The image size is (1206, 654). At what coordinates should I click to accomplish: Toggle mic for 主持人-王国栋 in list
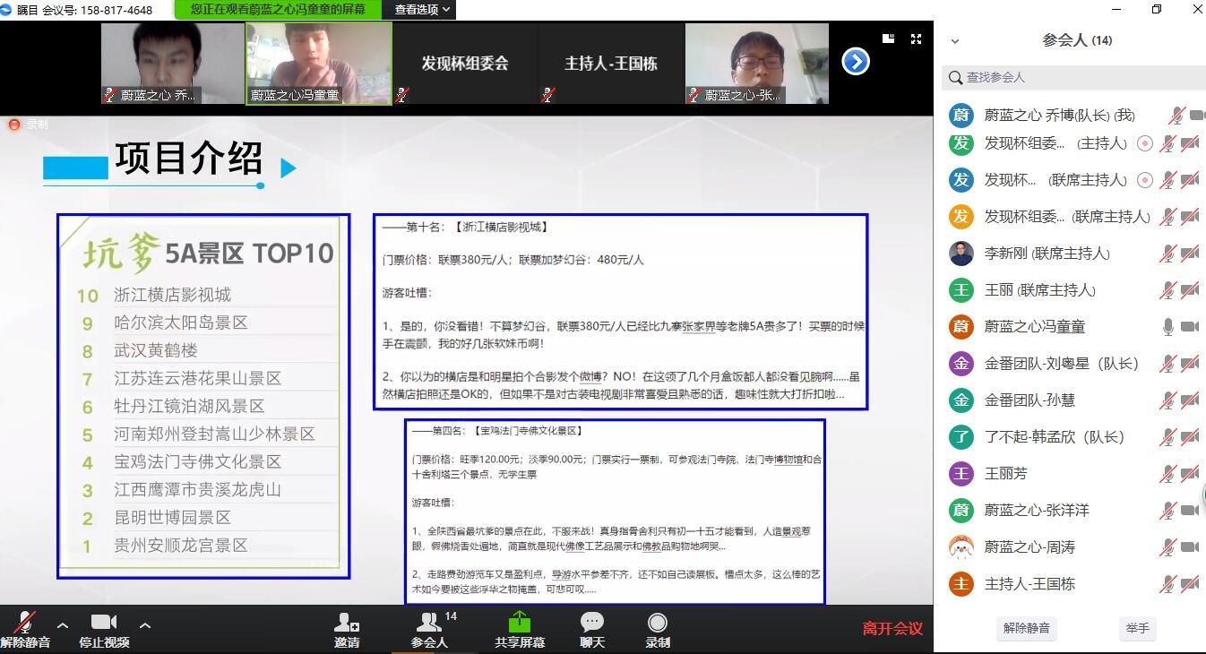click(x=1167, y=584)
